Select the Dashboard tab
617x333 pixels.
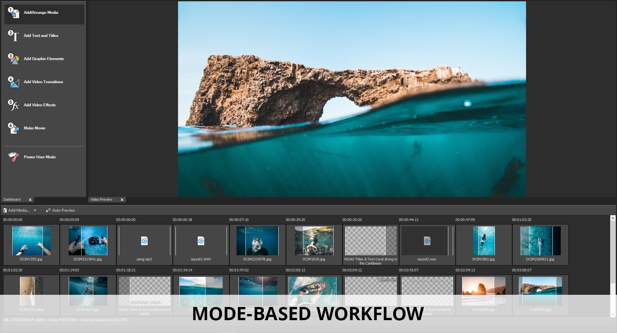(12, 199)
